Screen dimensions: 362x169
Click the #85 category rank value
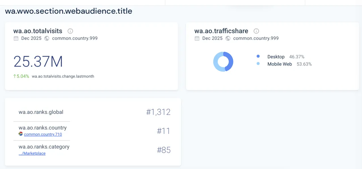(x=164, y=150)
